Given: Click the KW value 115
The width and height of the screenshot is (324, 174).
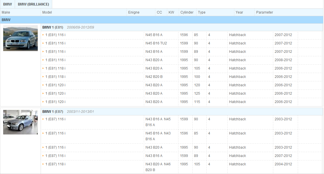Looking at the screenshot, I should [197, 102].
